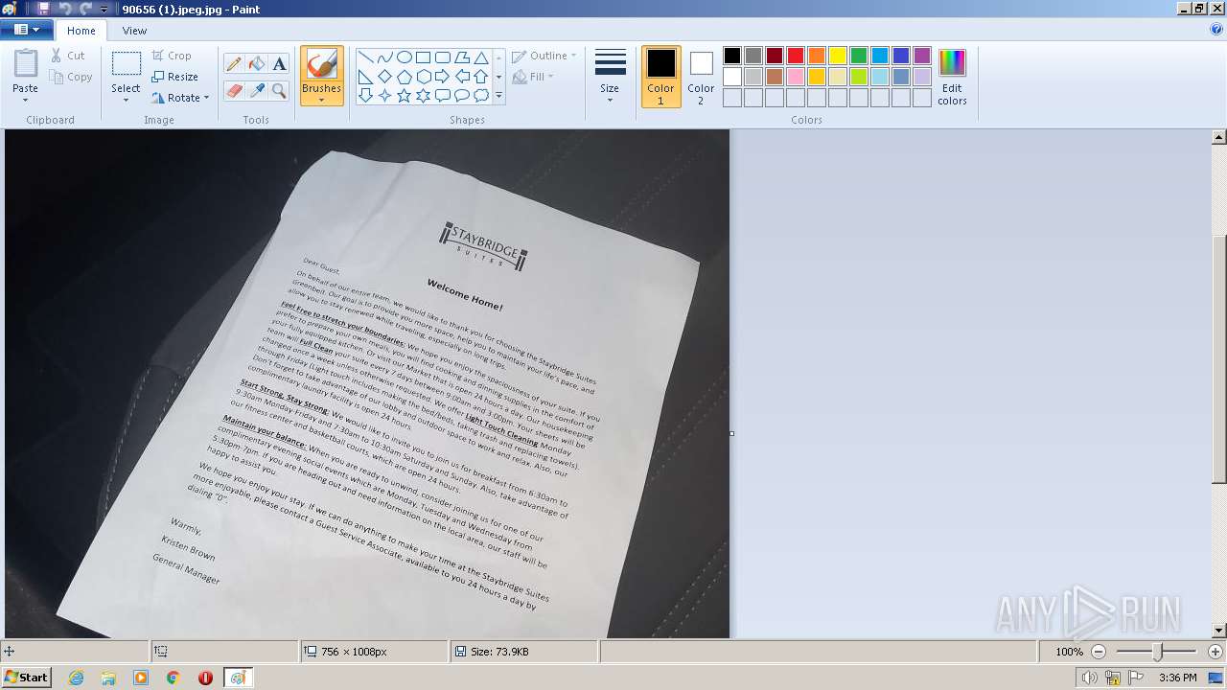Click the Copy command
1227x690 pixels.
(71, 77)
